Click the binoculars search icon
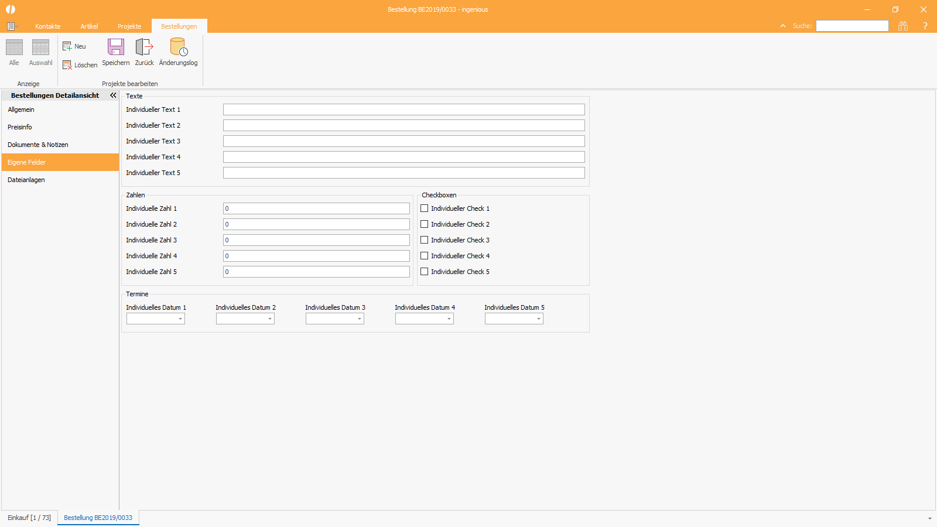 [x=903, y=26]
